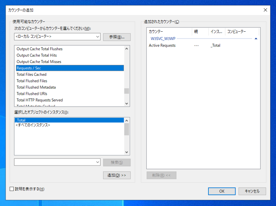Click the キャンセル cancel button
This screenshot has height=206, width=276.
pos(252,191)
